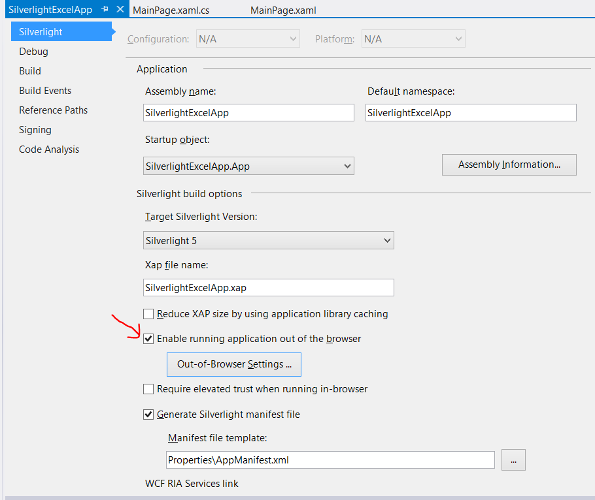
Task: Toggle Generate Silverlight manifest file checkbox
Action: [148, 414]
